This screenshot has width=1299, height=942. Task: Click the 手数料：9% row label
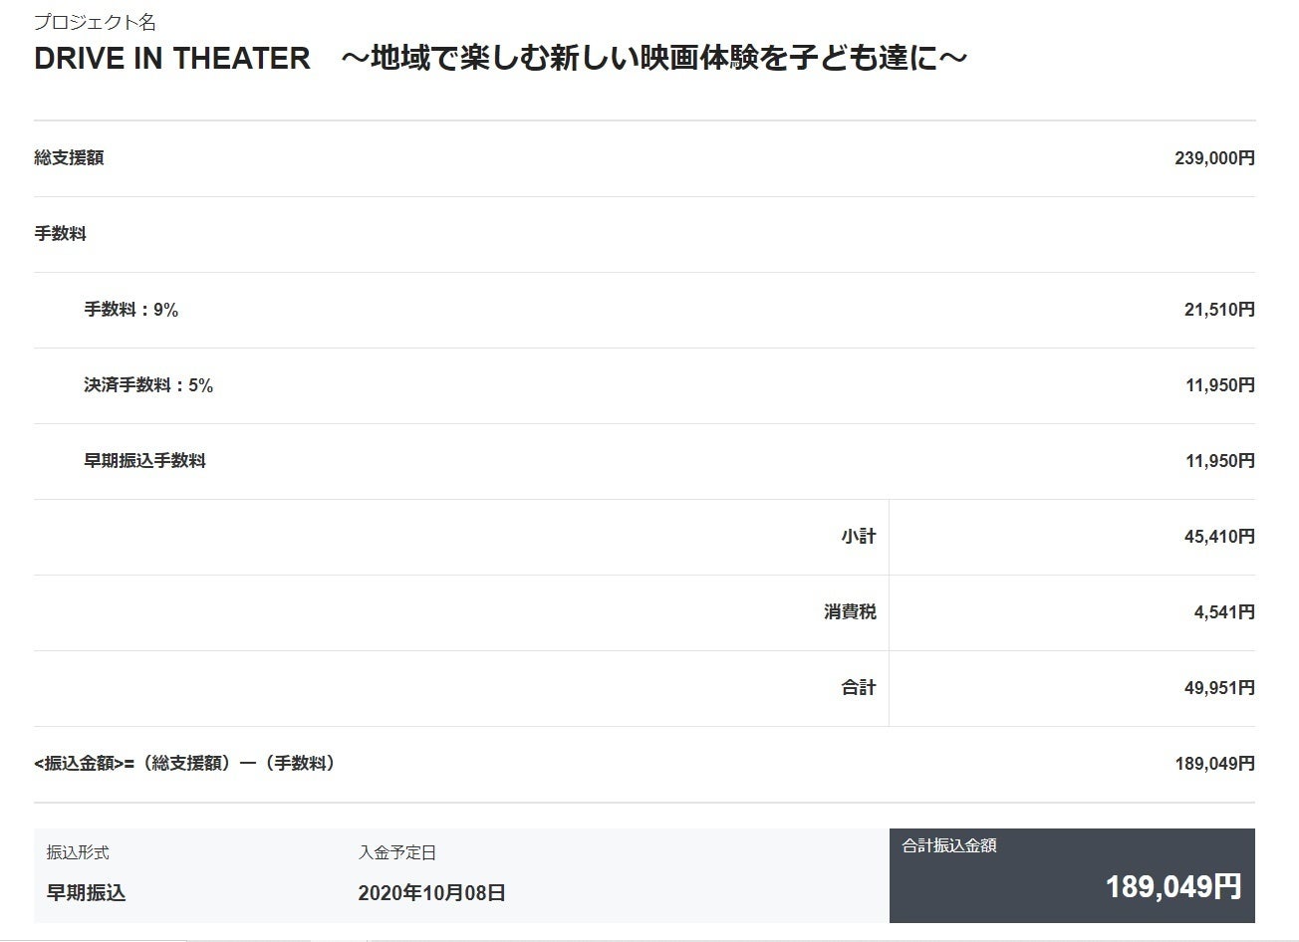(130, 310)
